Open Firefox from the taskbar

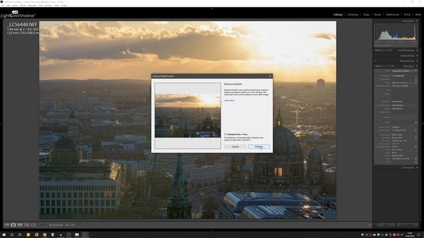coord(36,235)
